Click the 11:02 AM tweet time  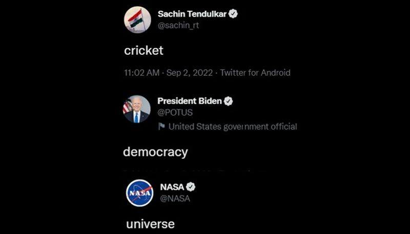142,73
